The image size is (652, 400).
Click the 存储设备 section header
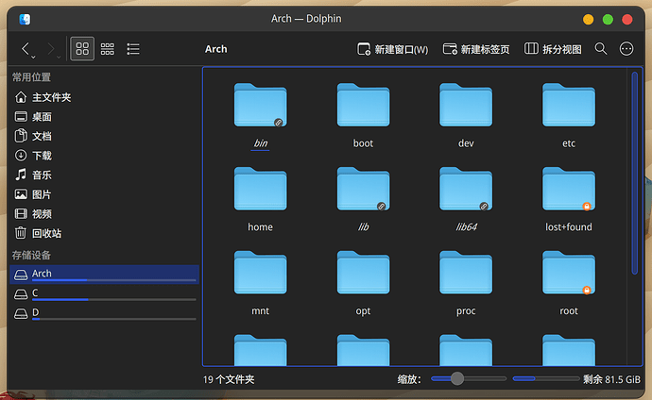(31, 255)
